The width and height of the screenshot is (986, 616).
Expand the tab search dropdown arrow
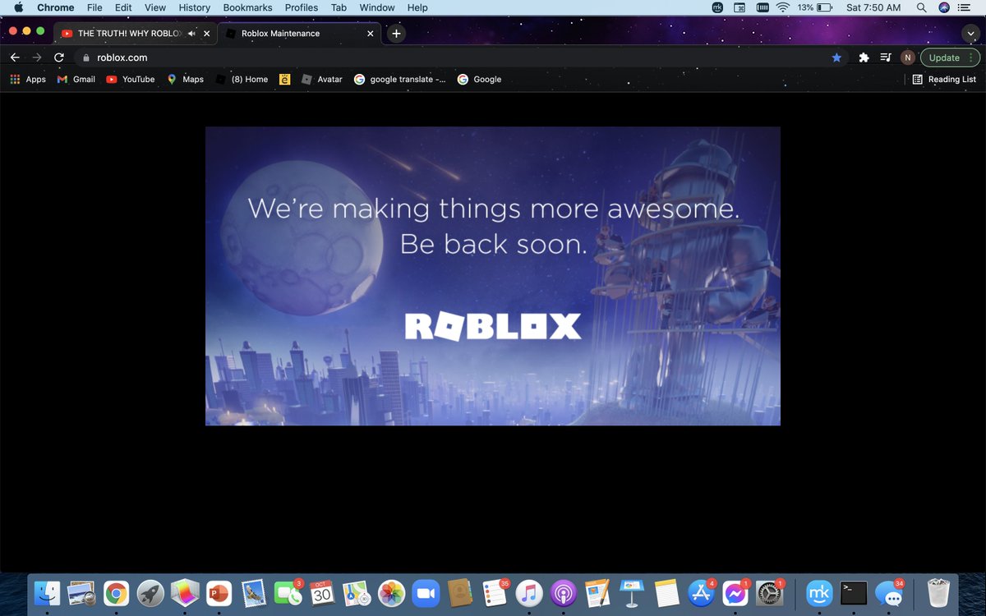click(x=970, y=34)
